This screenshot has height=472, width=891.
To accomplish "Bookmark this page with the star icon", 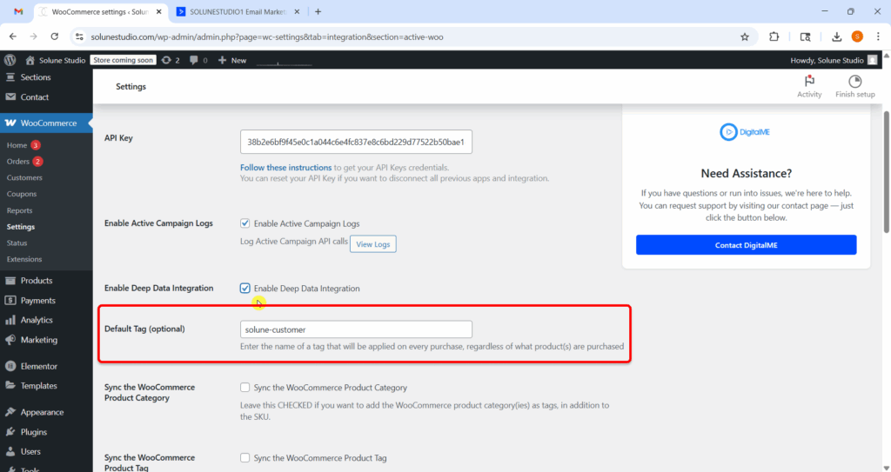I will 745,37.
